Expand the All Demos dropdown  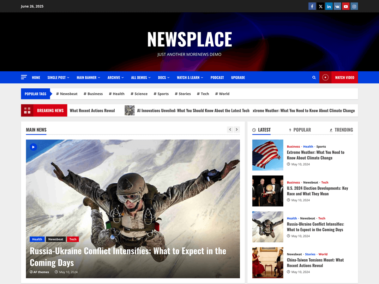tap(141, 77)
